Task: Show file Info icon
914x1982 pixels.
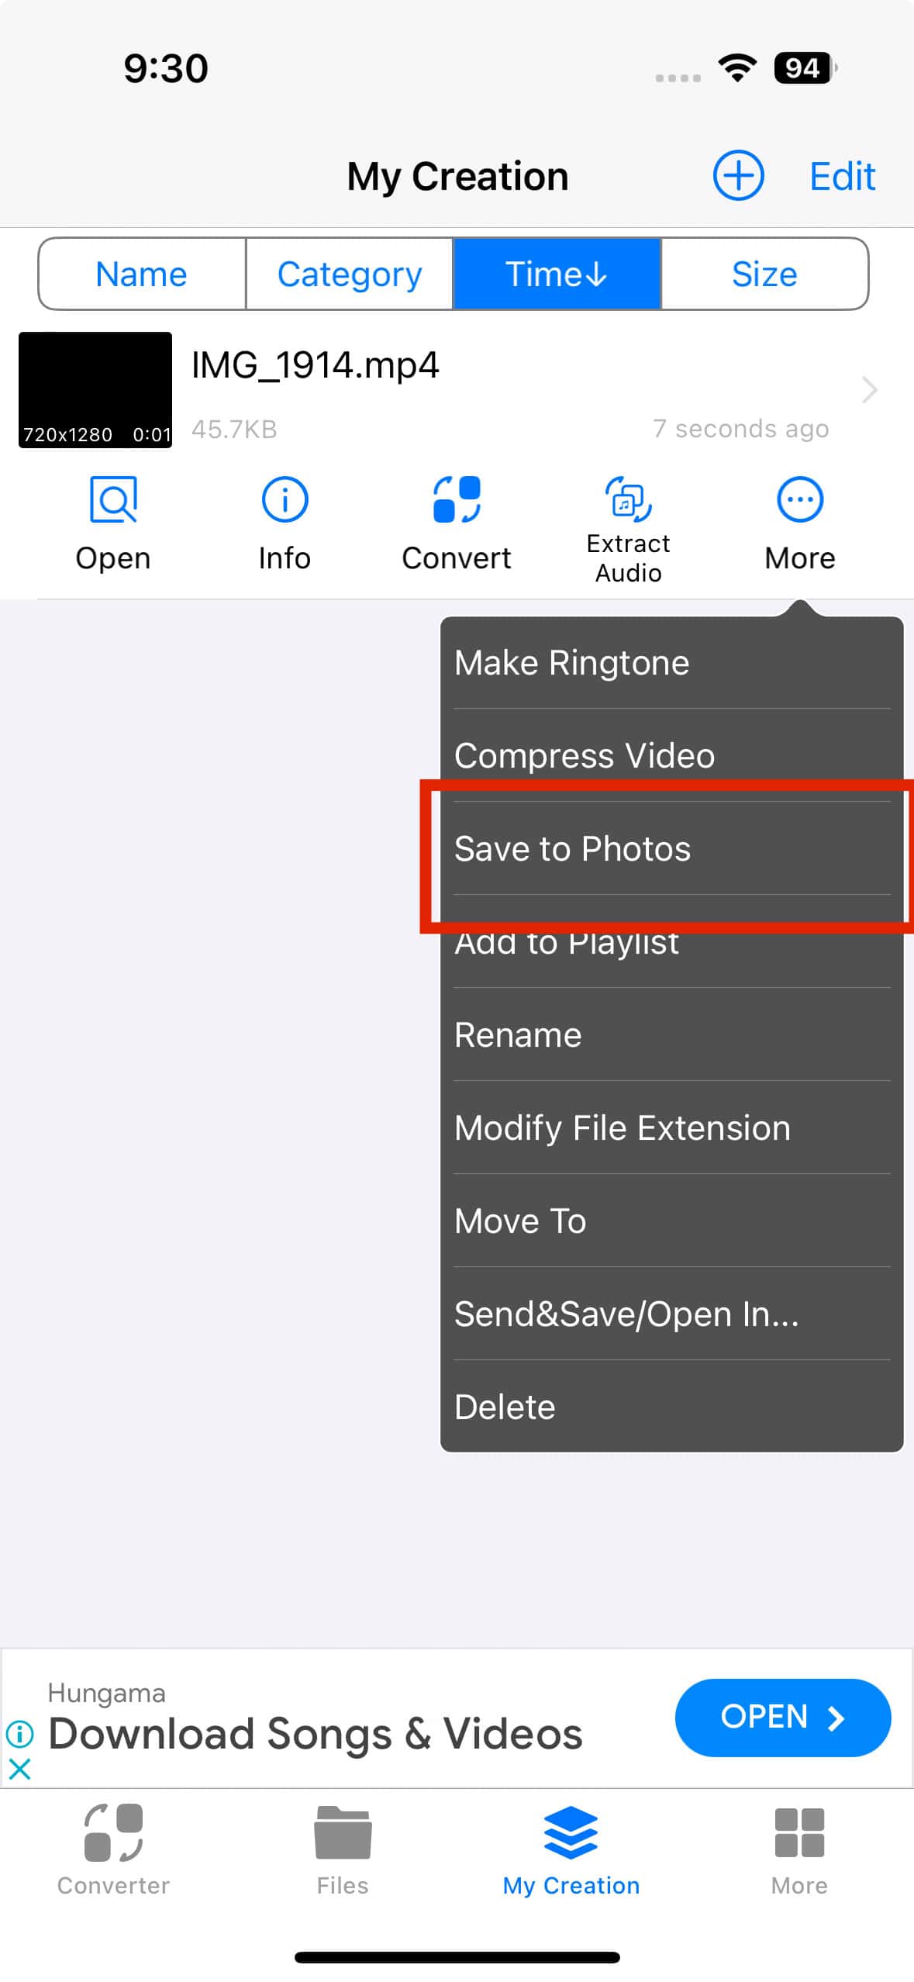Action: pos(285,500)
